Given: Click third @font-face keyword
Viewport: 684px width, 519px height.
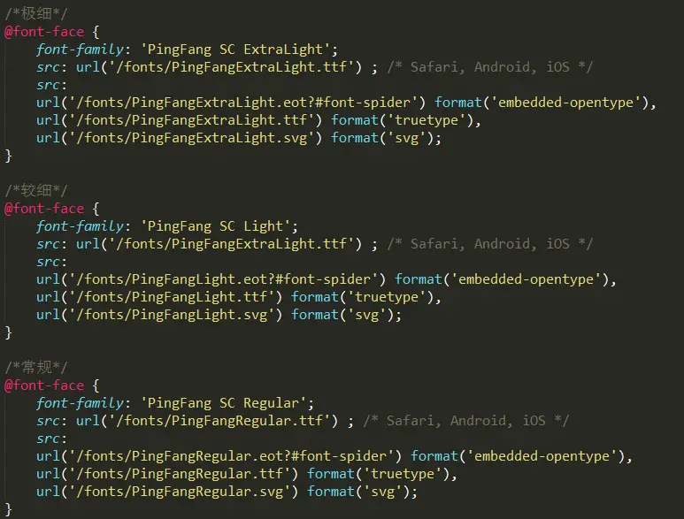Looking at the screenshot, I should [44, 385].
